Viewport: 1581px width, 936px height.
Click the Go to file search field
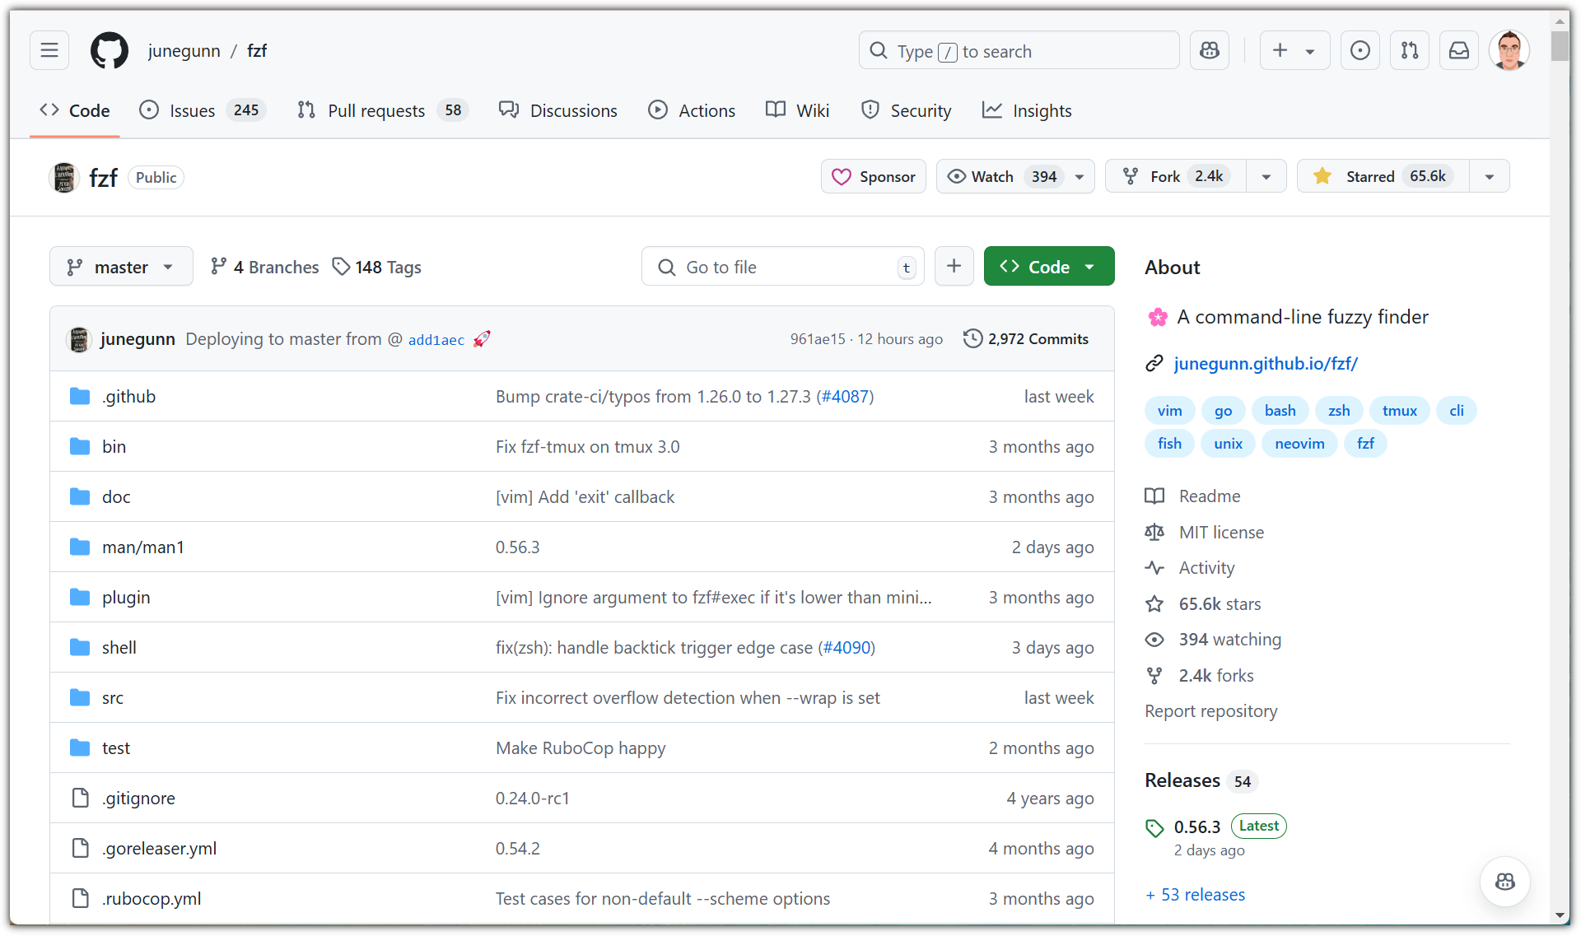point(782,267)
